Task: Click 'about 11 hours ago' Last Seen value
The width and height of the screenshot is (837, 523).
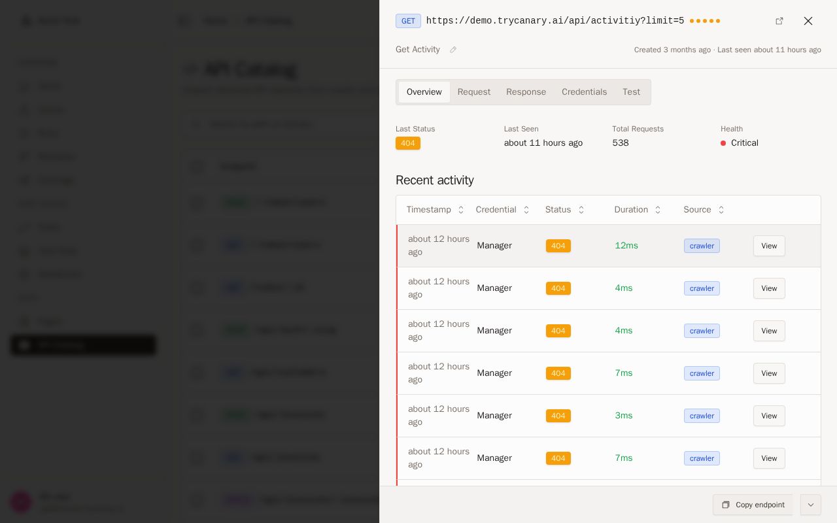Action: [543, 143]
